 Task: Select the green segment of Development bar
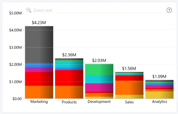coord(99,70)
